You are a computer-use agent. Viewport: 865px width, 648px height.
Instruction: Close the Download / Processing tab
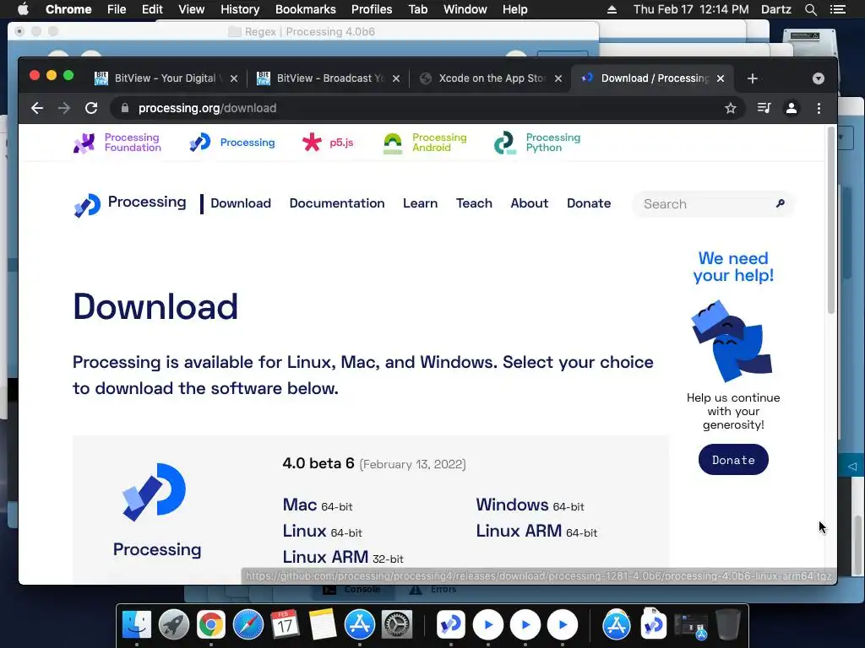pyautogui.click(x=721, y=78)
